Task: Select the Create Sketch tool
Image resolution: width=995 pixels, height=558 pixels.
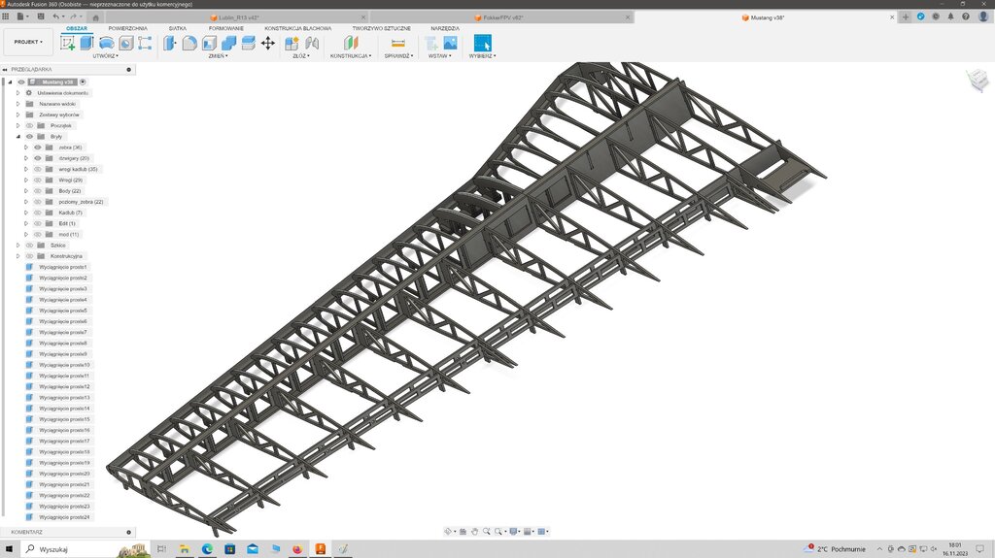Action: click(x=67, y=43)
